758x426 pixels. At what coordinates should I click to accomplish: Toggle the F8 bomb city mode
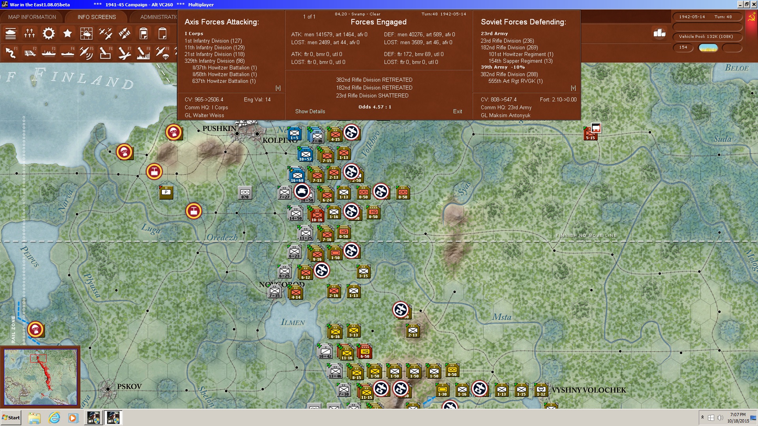click(143, 52)
